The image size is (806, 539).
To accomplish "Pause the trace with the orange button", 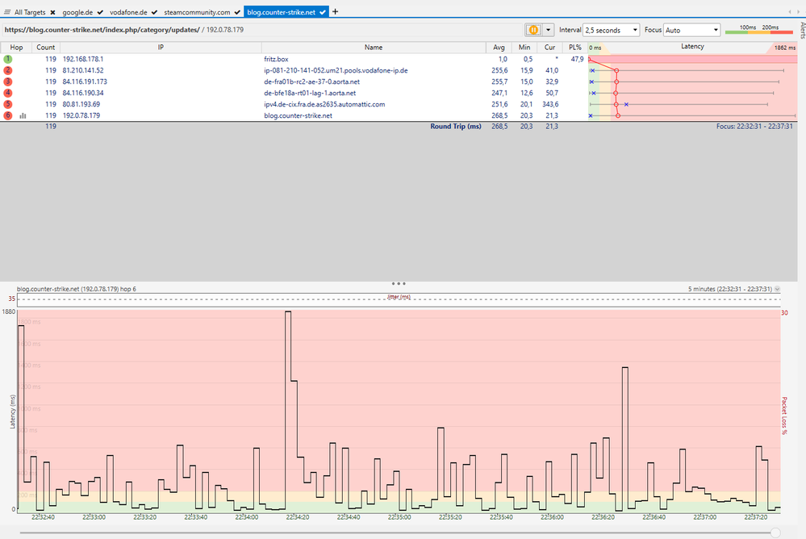I will pos(533,30).
